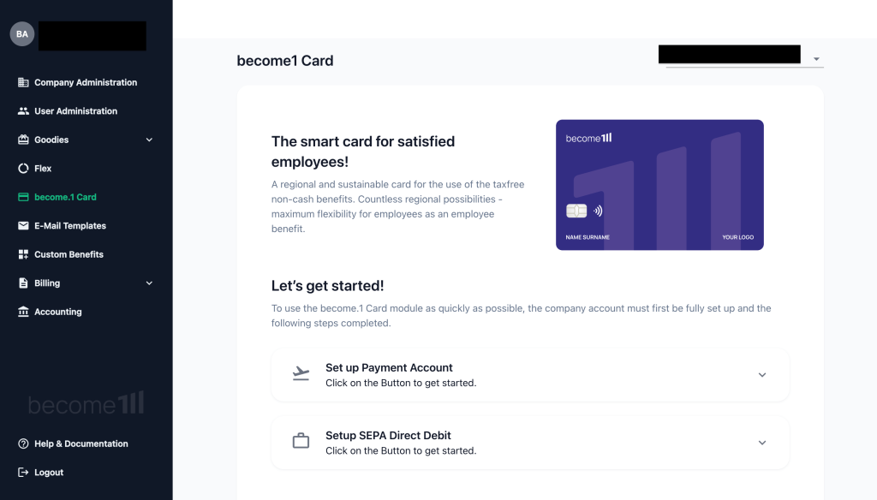Image resolution: width=877 pixels, height=500 pixels.
Task: Click the Accounting bank icon
Action: [23, 312]
